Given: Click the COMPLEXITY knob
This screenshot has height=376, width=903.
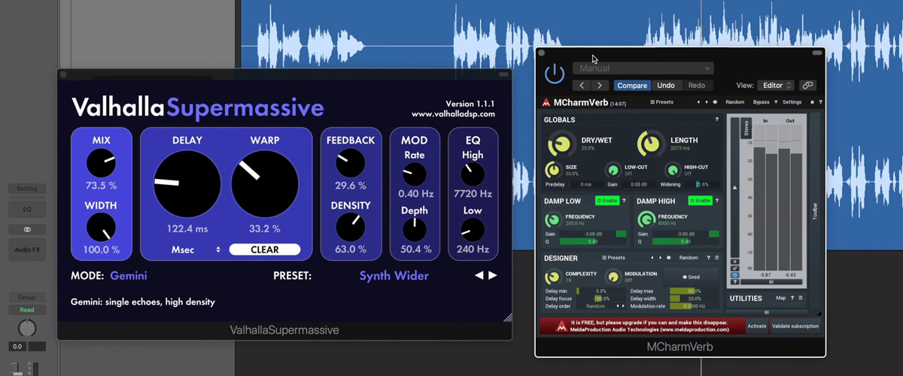Looking at the screenshot, I should tap(554, 277).
